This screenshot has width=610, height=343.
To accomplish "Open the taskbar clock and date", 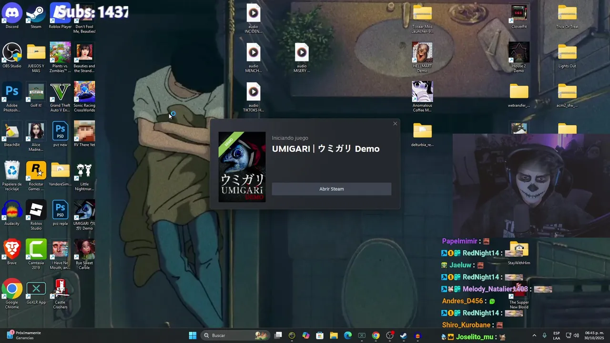I will coord(594,335).
